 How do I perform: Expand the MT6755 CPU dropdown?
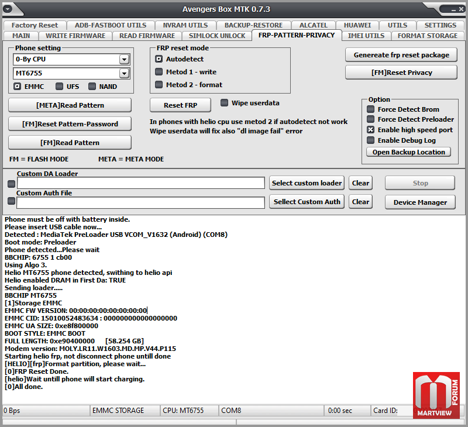pos(124,73)
